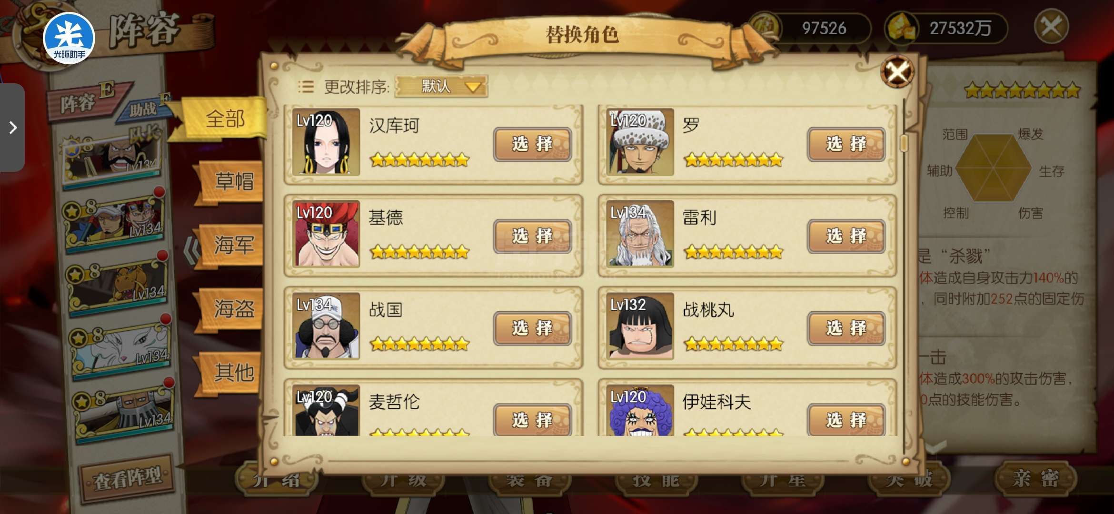Click the character list scrollbar handle

point(904,143)
